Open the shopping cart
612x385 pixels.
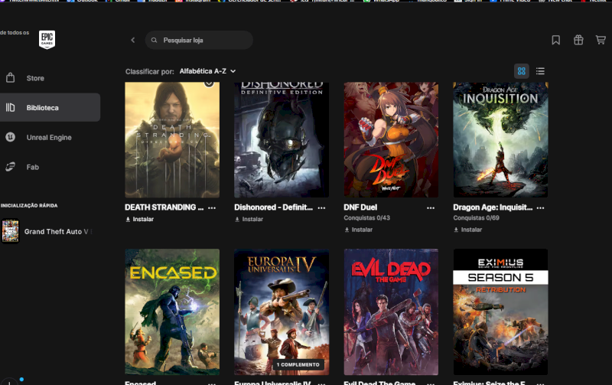click(601, 40)
